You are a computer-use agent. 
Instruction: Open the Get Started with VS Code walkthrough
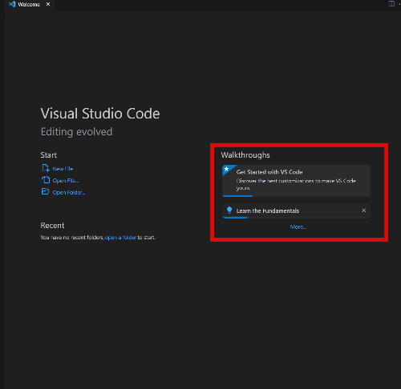(296, 181)
